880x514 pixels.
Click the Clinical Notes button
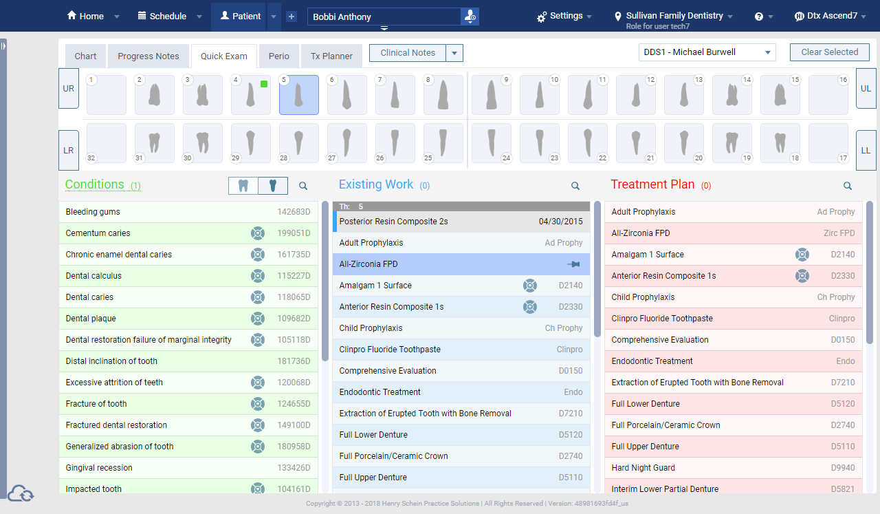click(x=408, y=52)
